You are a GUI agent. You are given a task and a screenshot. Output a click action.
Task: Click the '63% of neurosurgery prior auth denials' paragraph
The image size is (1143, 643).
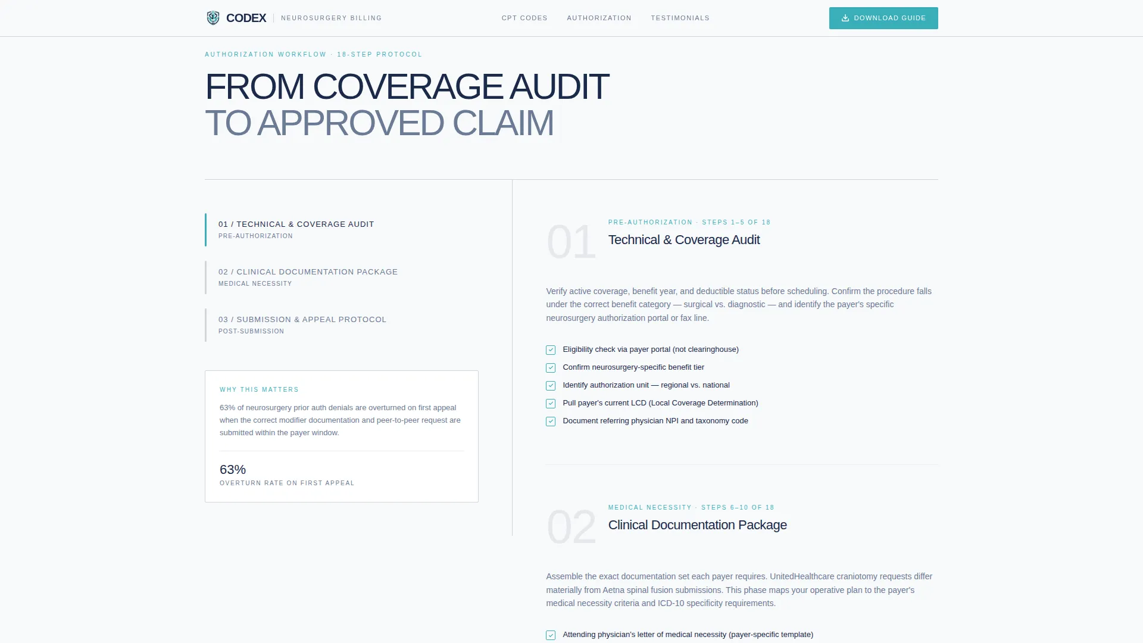340,420
